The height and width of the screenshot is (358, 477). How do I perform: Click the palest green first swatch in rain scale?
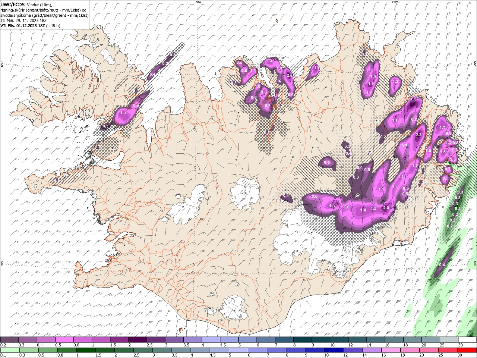tap(9, 350)
